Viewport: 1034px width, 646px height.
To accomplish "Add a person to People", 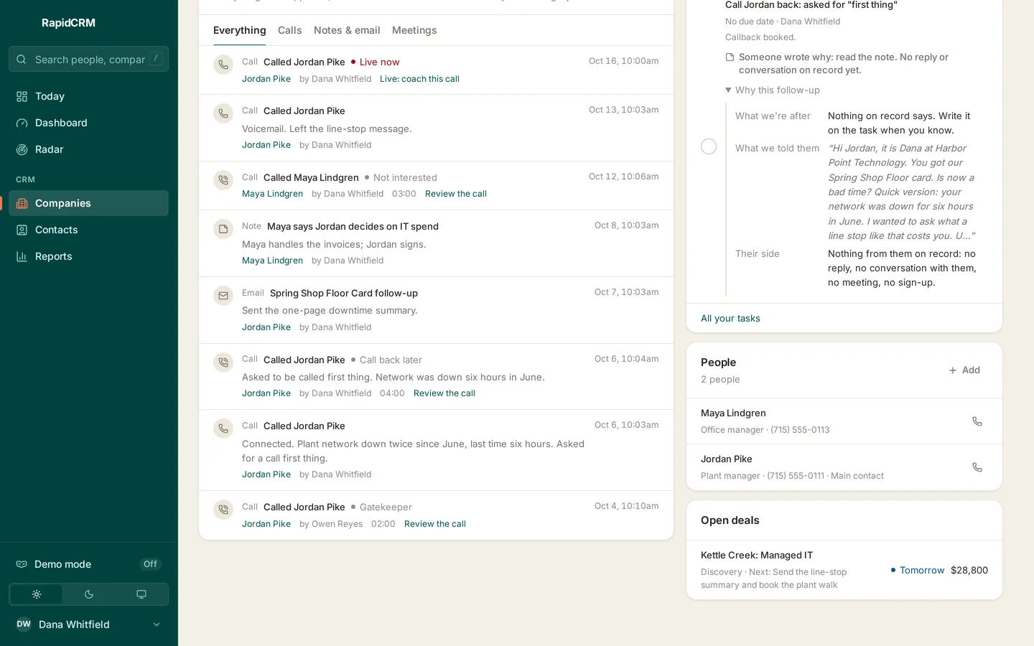I will 964,370.
